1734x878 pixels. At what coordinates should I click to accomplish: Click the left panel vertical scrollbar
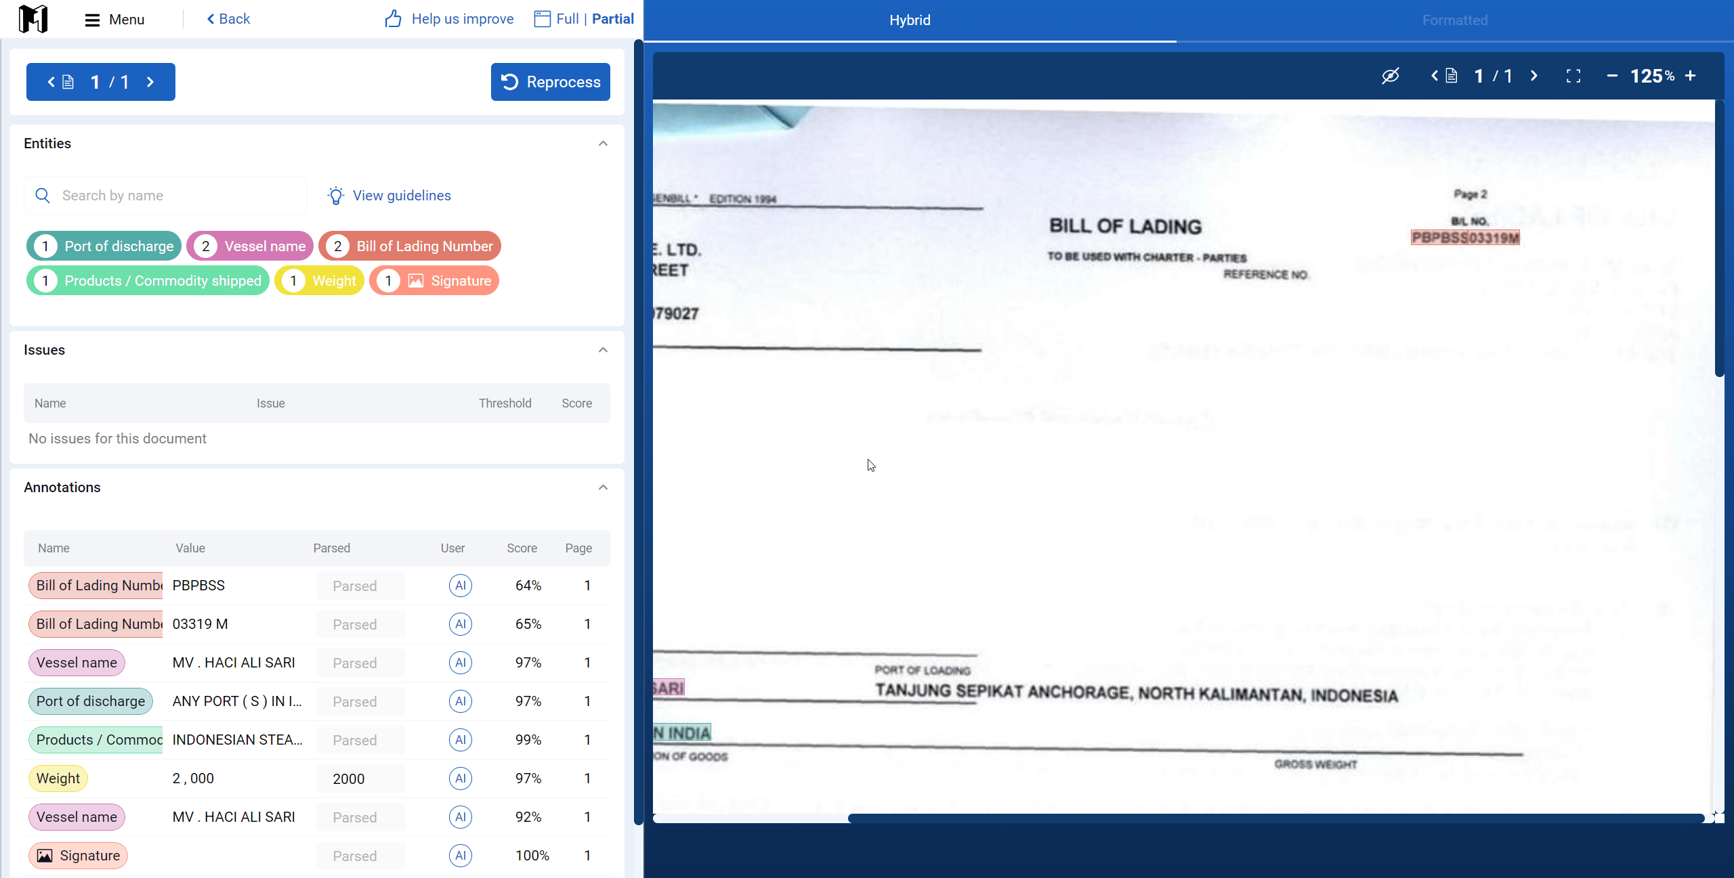point(638,433)
